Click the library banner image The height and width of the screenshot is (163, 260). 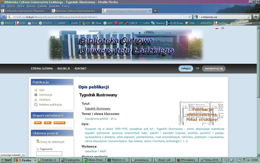pyautogui.click(x=126, y=45)
